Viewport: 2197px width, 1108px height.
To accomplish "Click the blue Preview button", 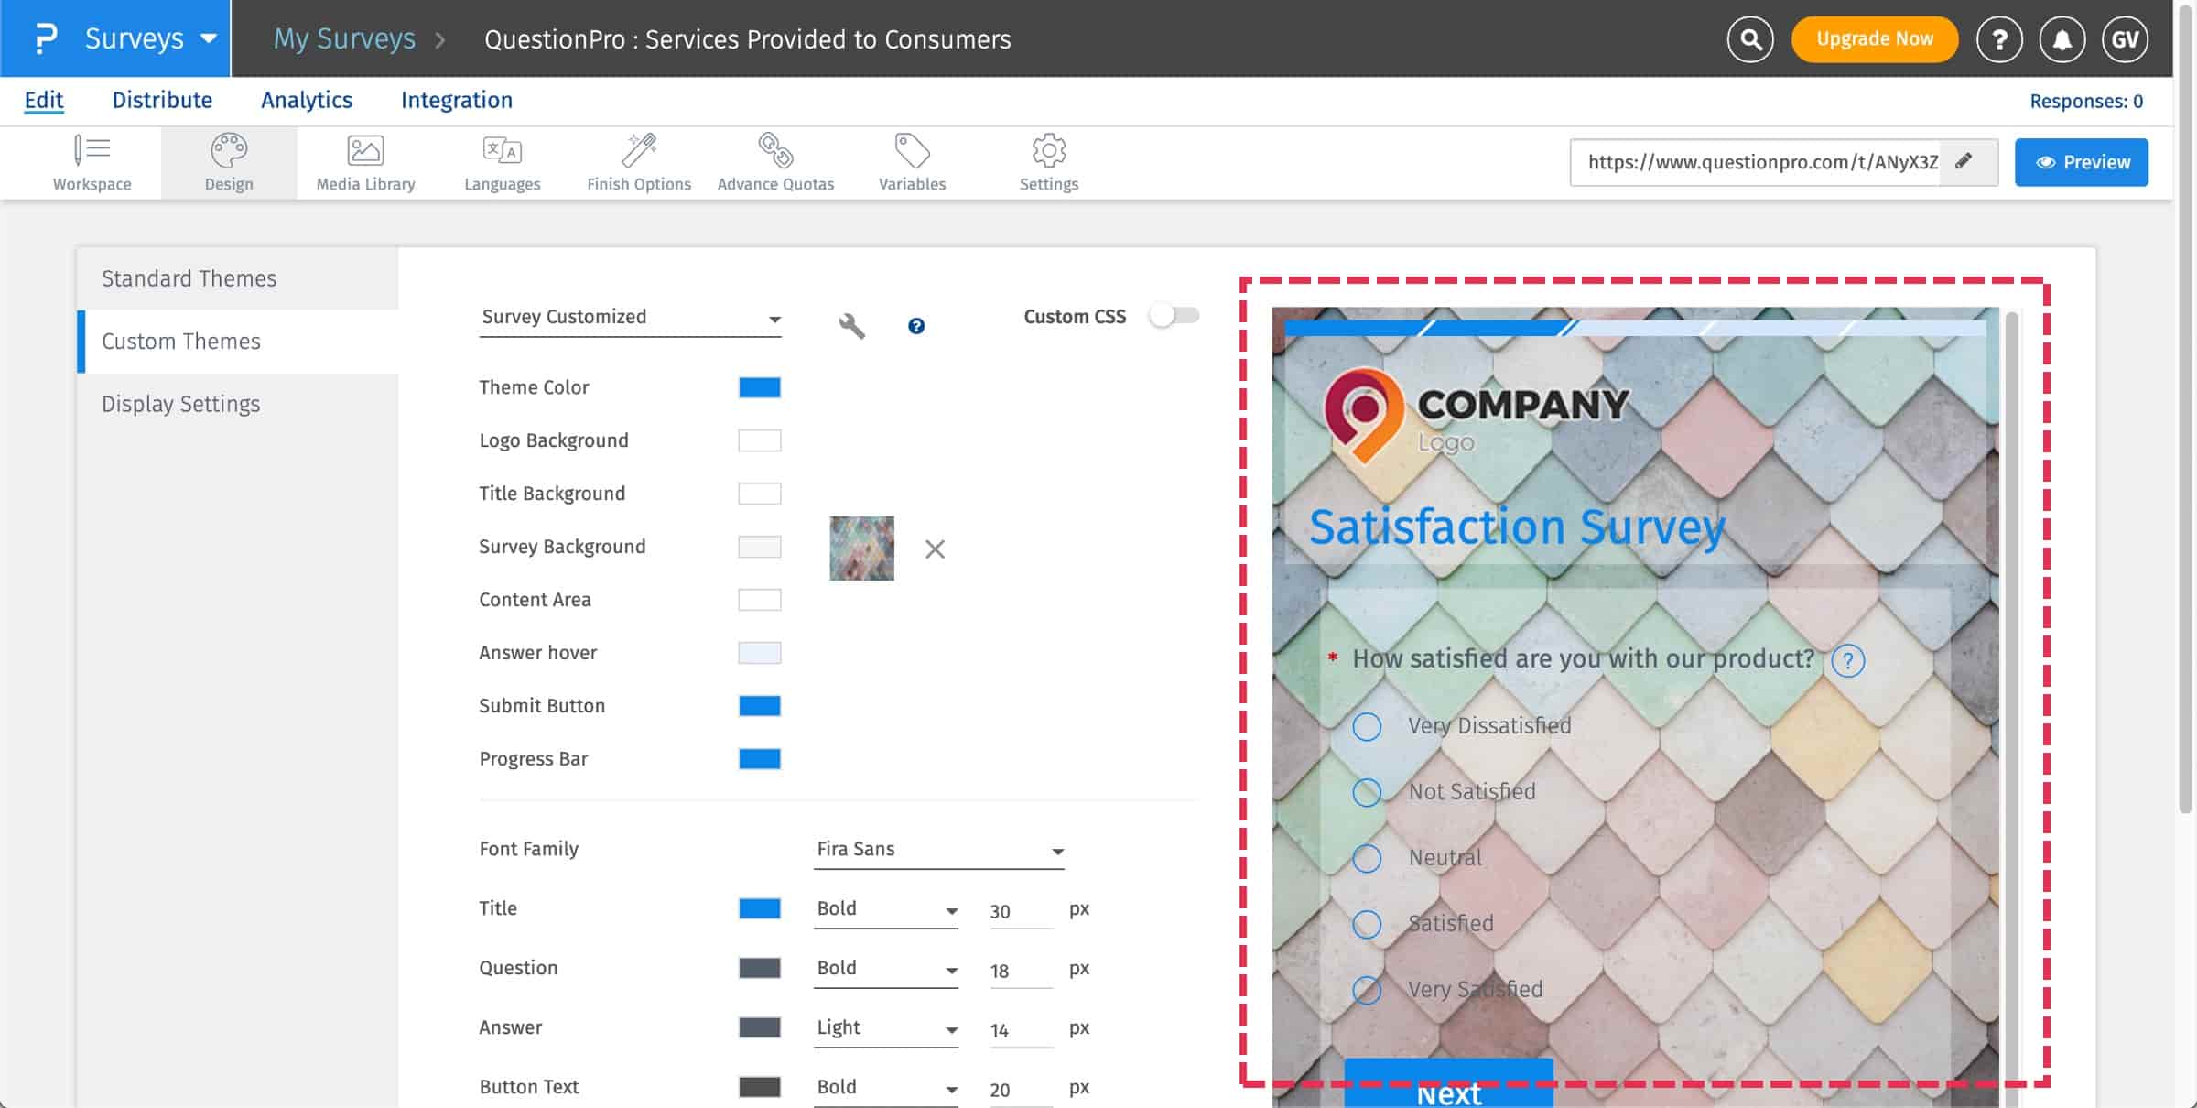I will 2081,162.
